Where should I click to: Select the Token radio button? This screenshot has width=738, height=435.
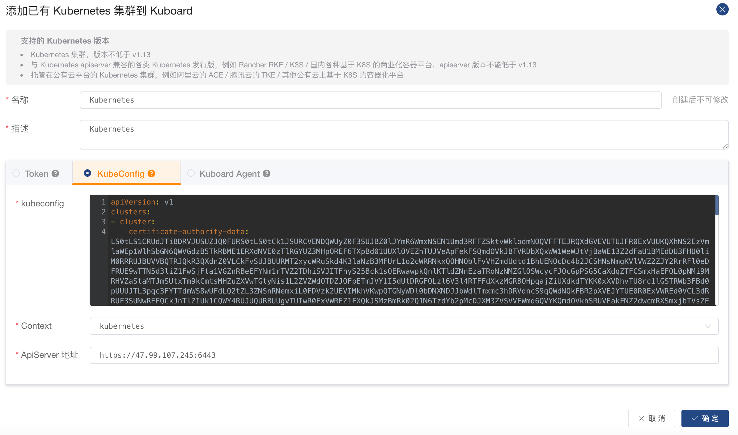point(16,173)
